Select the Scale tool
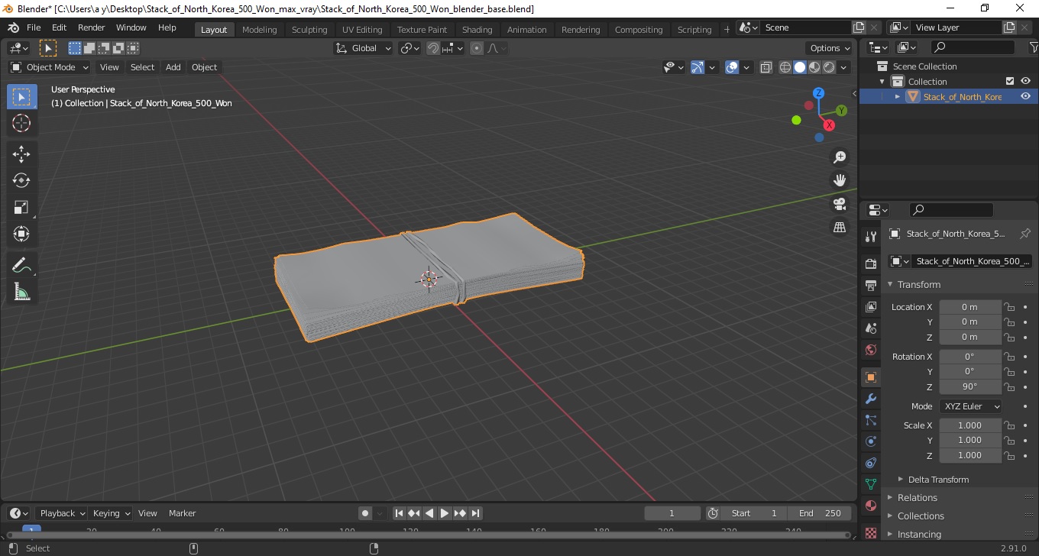The height and width of the screenshot is (556, 1039). [21, 207]
